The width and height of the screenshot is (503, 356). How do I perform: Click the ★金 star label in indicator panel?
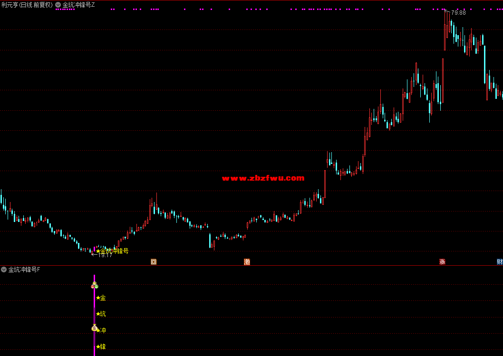pos(101,298)
